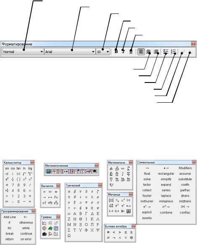Insert lambda from Greek palette

pos(92,197)
